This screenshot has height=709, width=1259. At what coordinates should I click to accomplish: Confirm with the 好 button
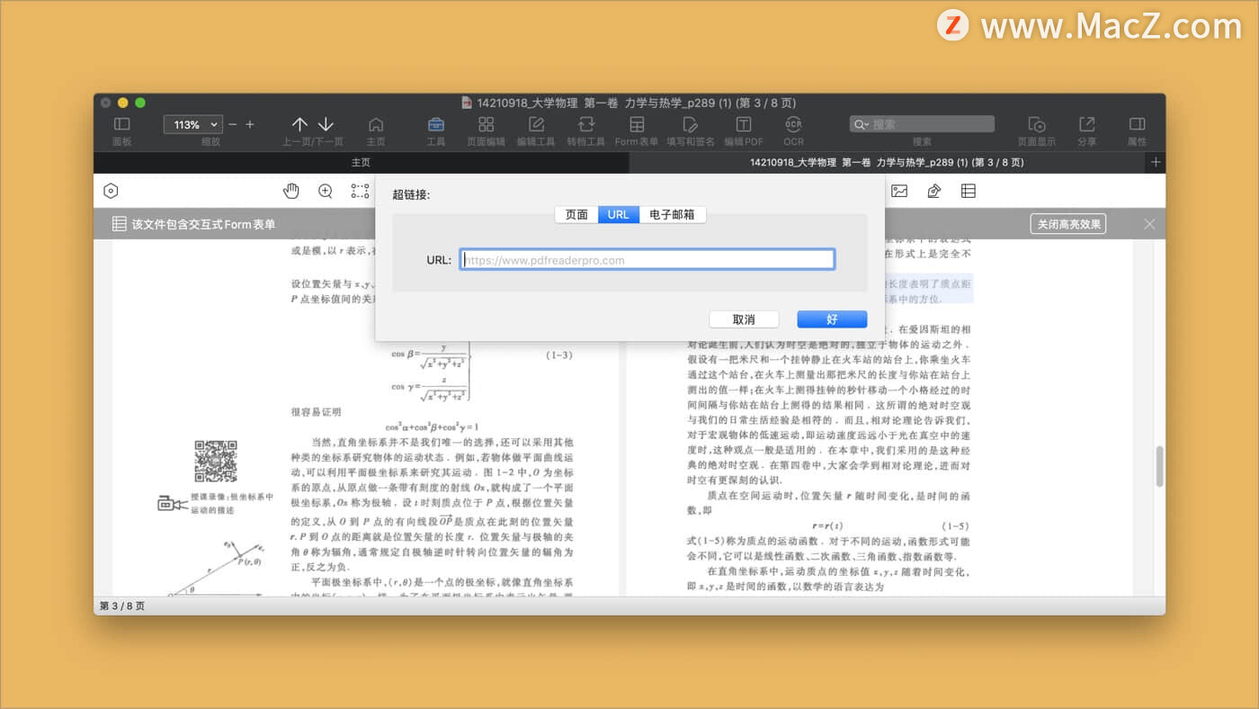coord(832,319)
